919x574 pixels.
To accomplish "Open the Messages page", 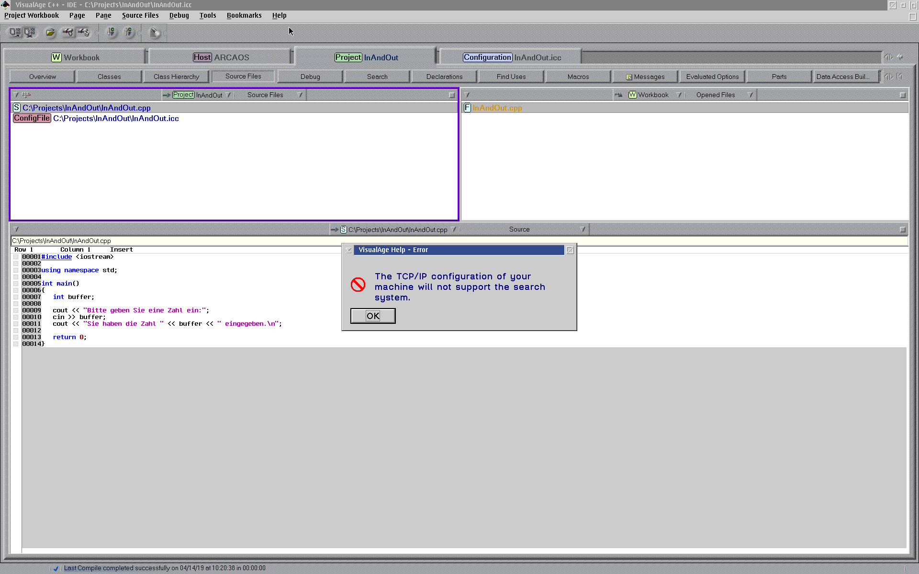I will (x=645, y=77).
